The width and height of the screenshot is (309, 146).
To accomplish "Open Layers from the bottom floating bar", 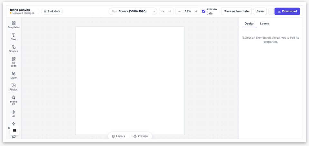I will [118, 136].
